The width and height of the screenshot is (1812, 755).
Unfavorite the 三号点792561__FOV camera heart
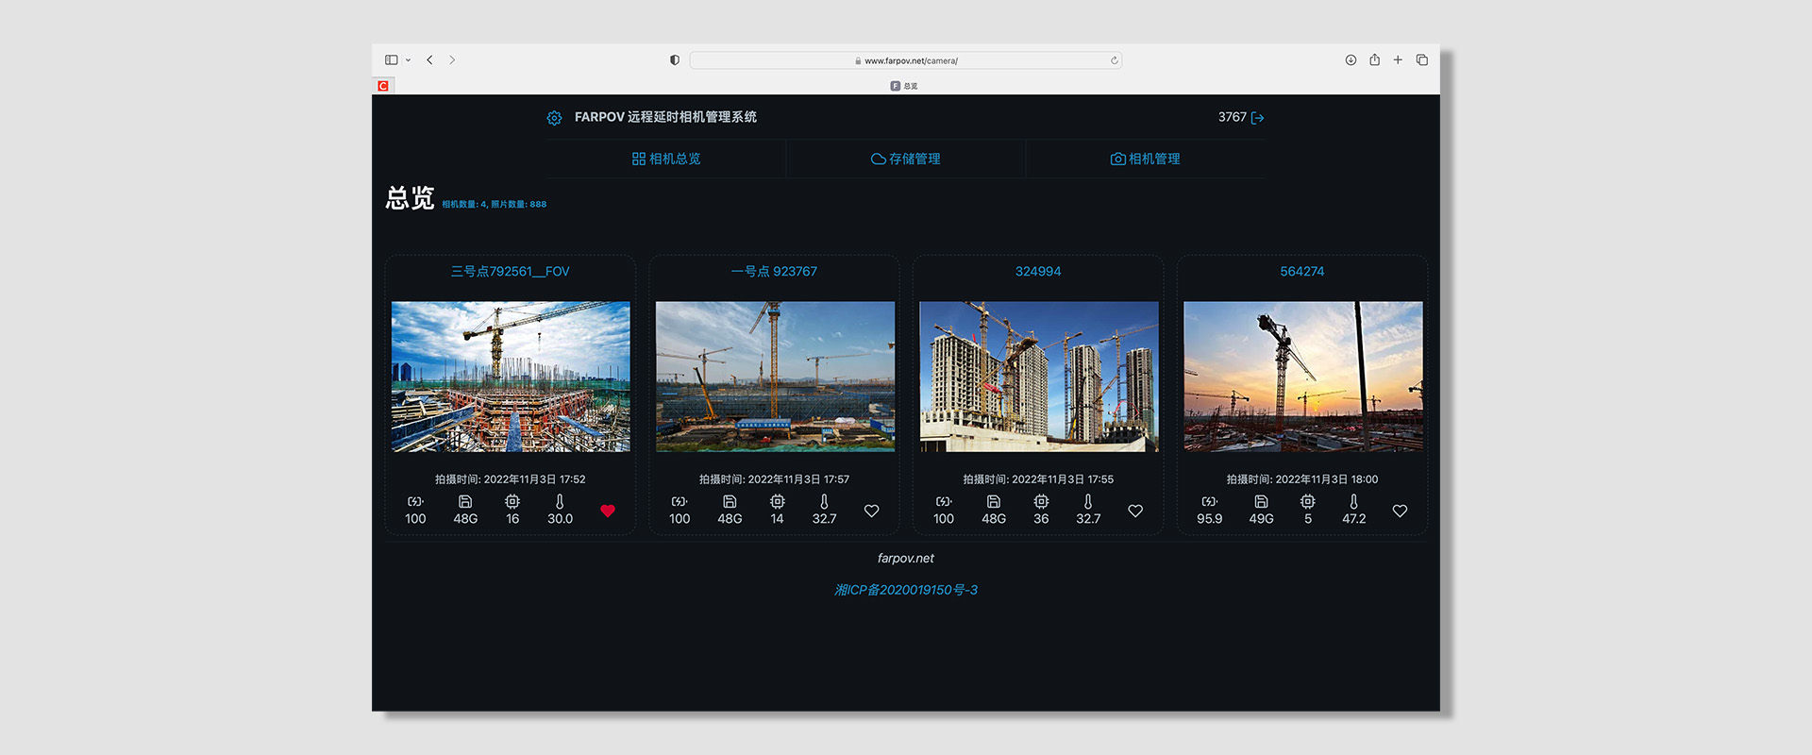click(608, 511)
